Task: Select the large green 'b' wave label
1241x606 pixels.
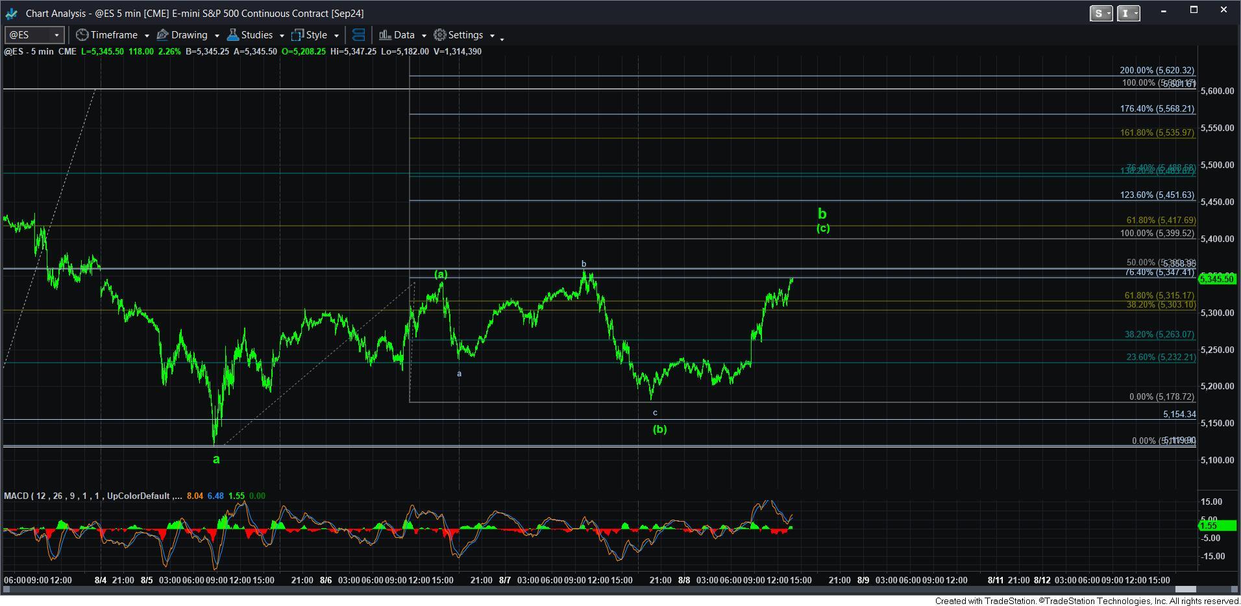Action: click(822, 213)
